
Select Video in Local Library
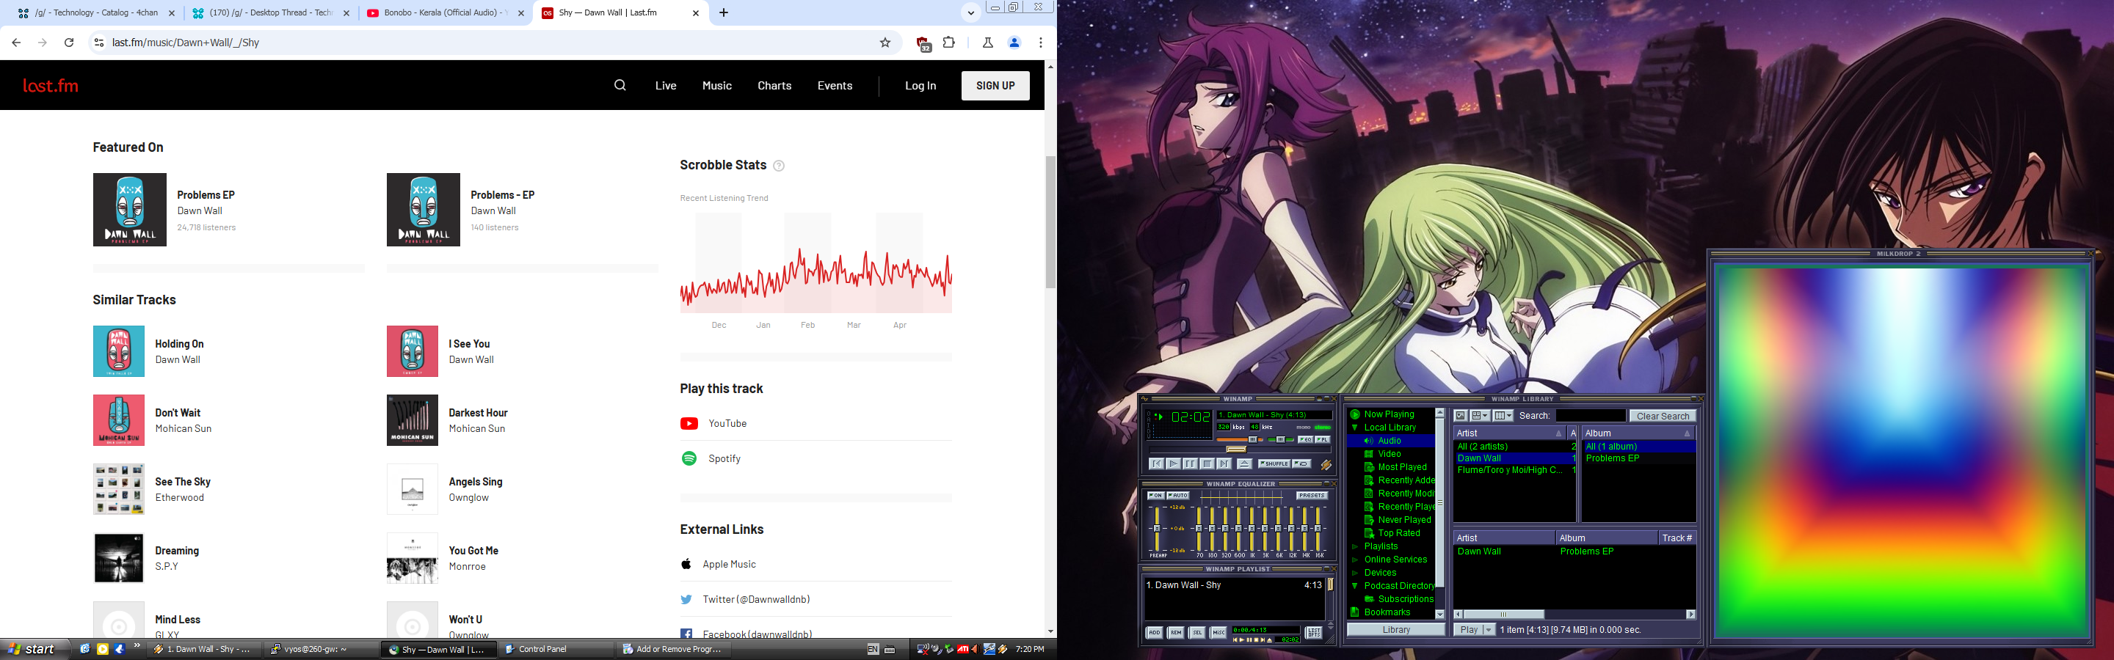click(1389, 454)
